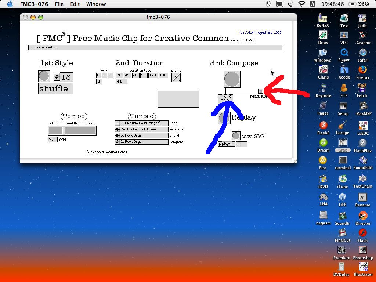Click the Longtone timbre stepper arrows
376x282 pixels.
[117, 142]
